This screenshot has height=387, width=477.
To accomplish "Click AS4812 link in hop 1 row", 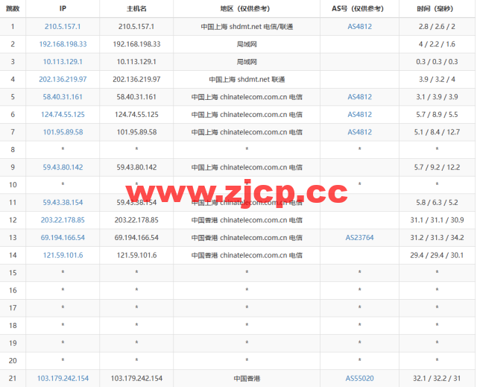I will coord(359,26).
